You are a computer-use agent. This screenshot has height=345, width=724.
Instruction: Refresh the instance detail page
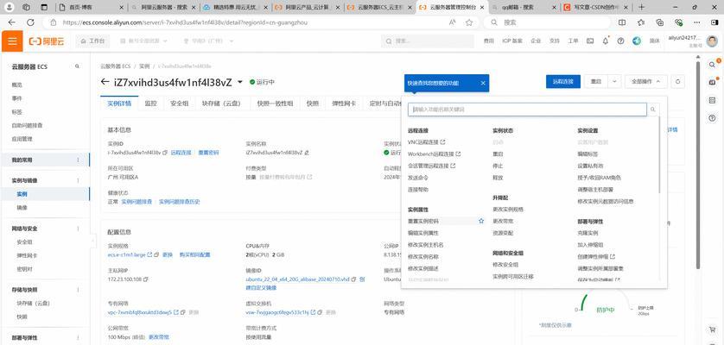coord(678,82)
